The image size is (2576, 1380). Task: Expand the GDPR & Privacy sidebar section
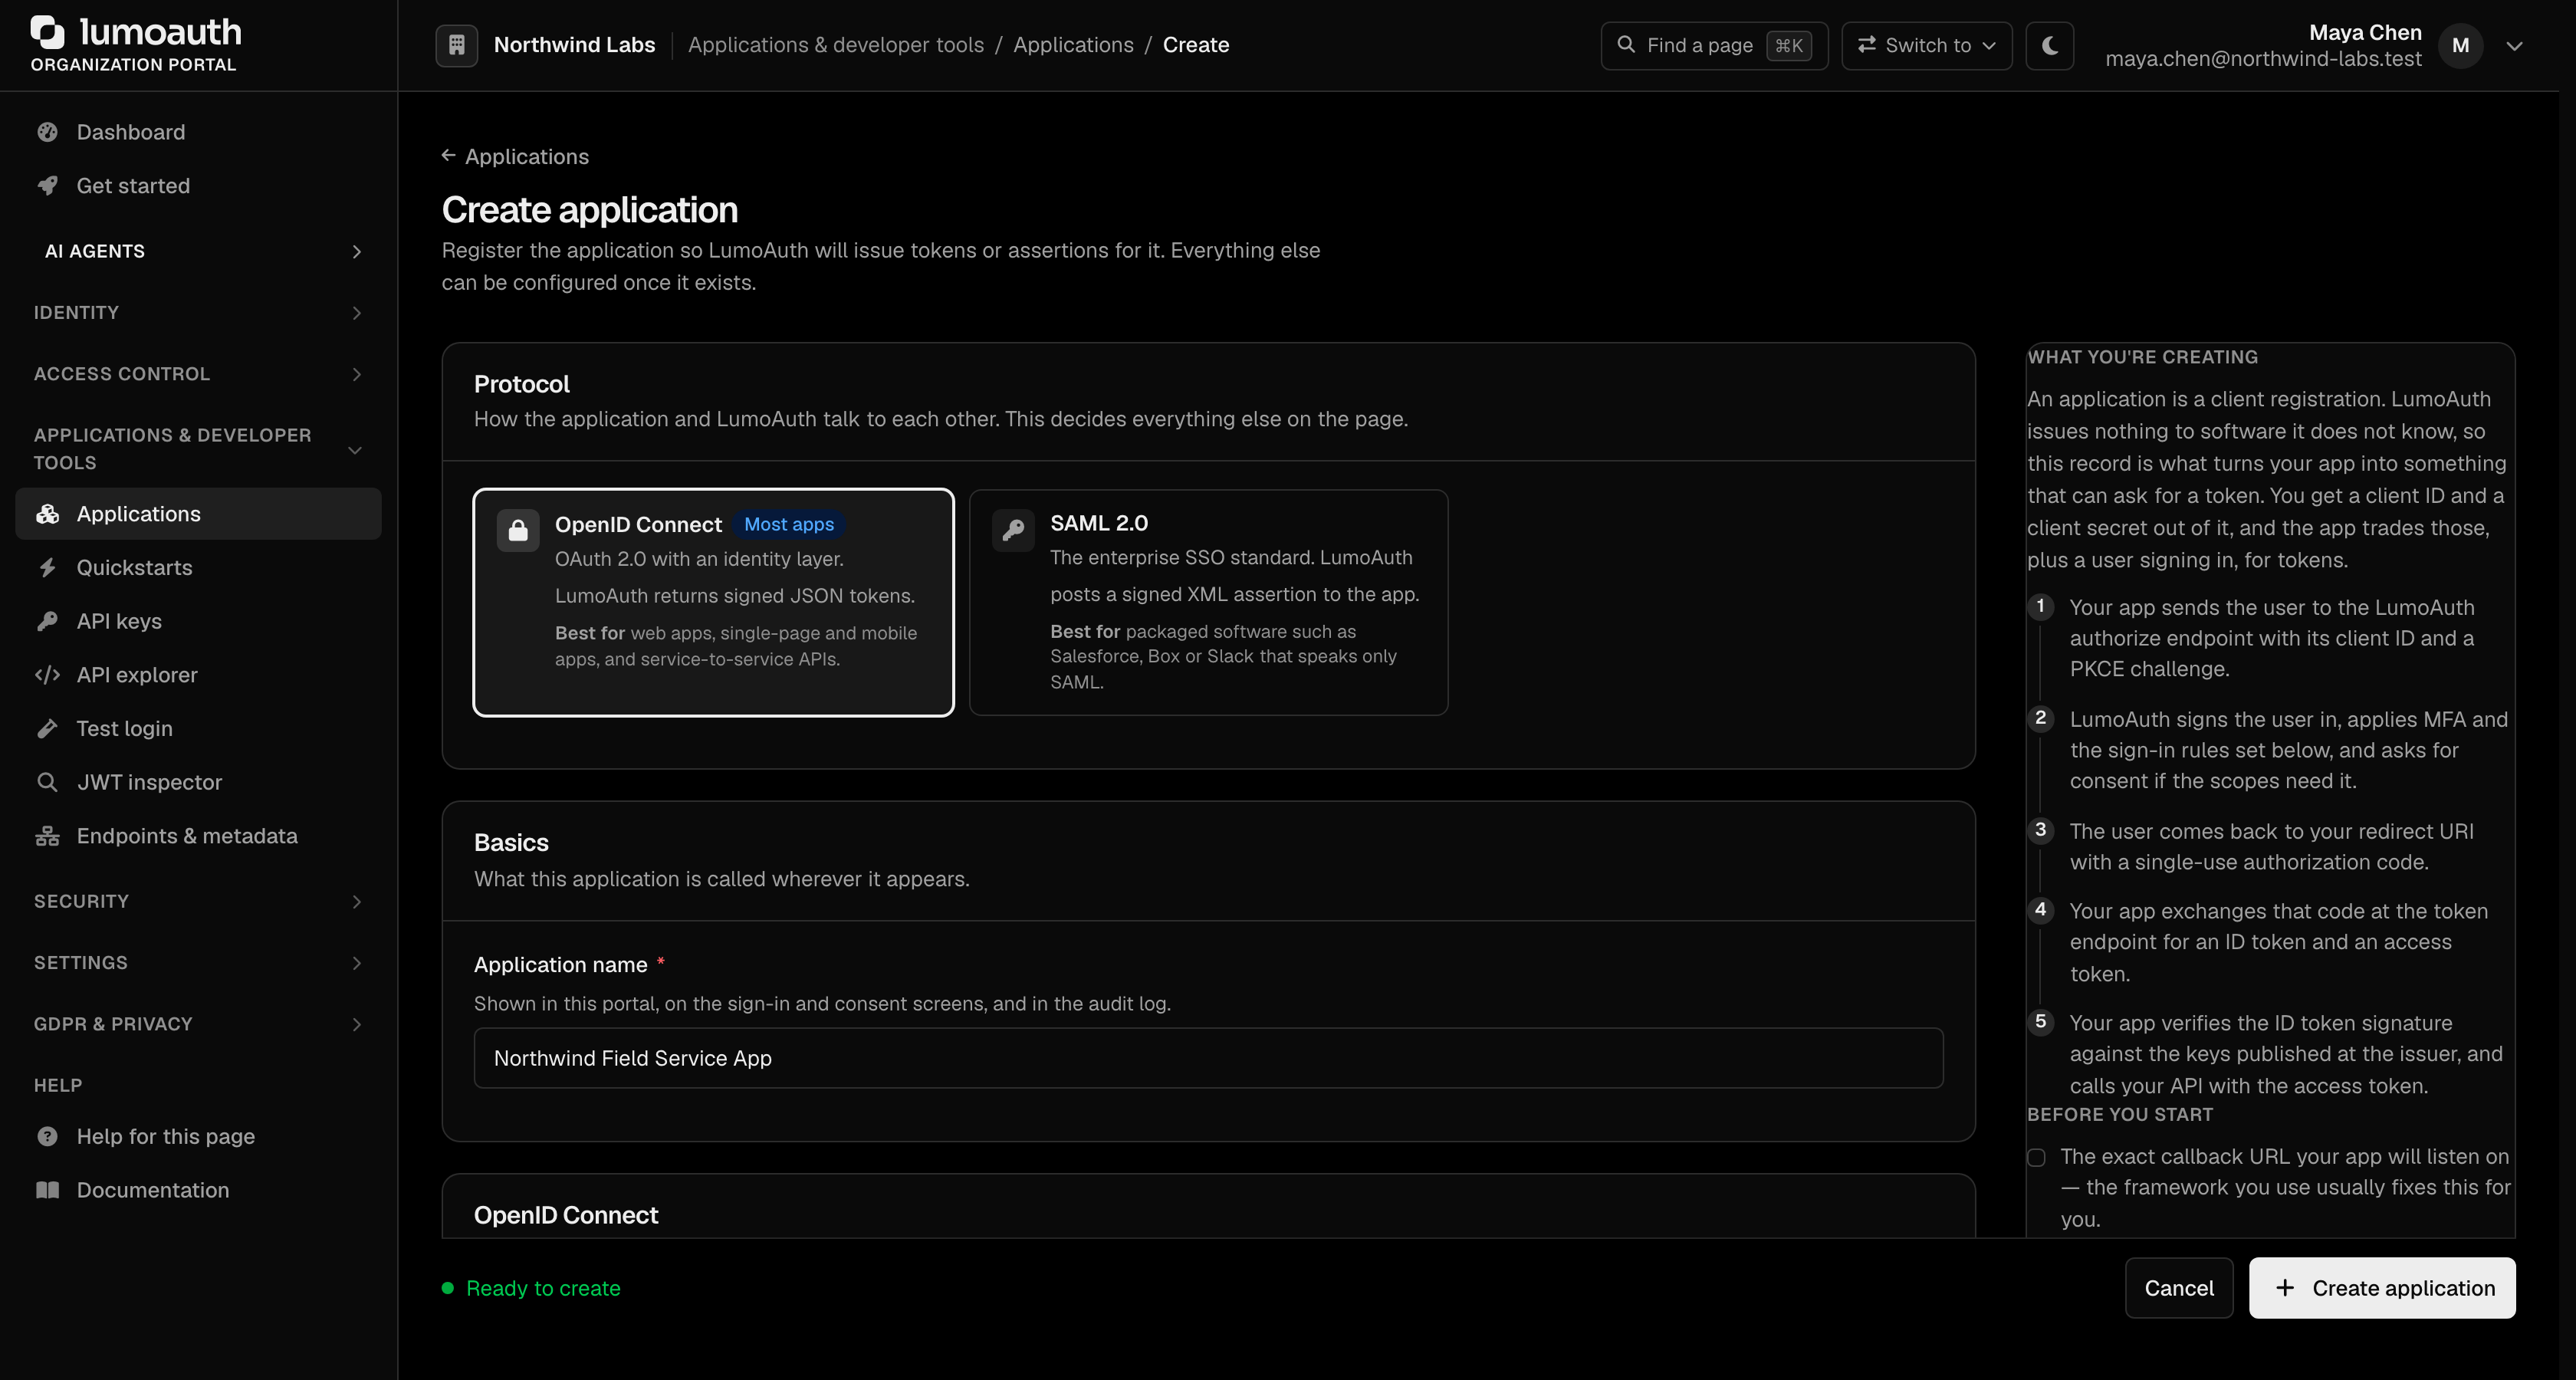click(198, 1024)
